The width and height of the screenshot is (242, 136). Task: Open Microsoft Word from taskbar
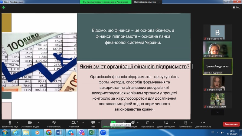pyautogui.click(x=59, y=133)
